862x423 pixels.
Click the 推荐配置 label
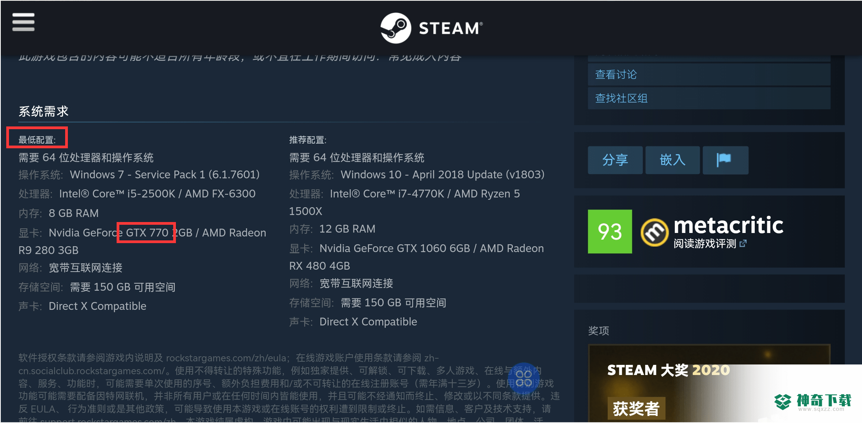click(x=308, y=140)
